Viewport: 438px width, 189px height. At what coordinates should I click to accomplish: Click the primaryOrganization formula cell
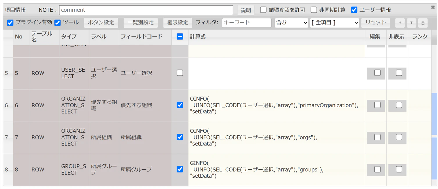tap(277, 106)
